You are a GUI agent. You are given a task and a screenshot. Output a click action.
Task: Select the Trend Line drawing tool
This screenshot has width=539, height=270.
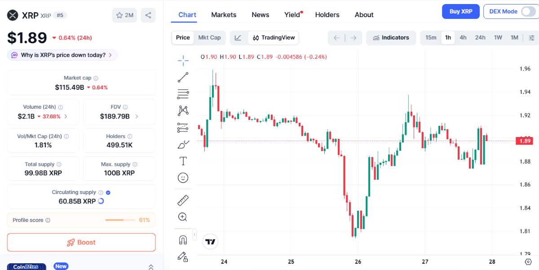click(x=183, y=77)
